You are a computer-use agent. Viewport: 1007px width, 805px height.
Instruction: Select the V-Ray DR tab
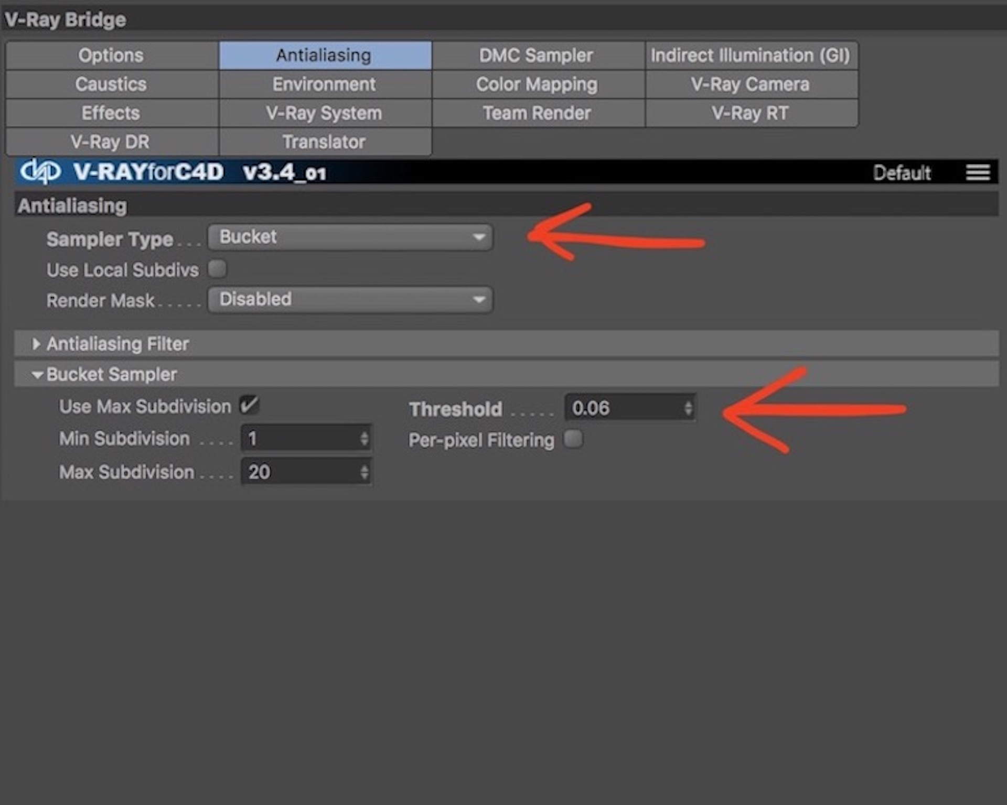111,142
